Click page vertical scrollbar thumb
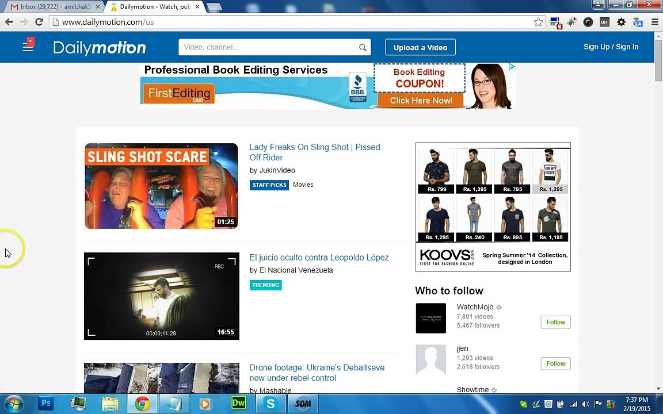663x414 pixels. tap(658, 62)
